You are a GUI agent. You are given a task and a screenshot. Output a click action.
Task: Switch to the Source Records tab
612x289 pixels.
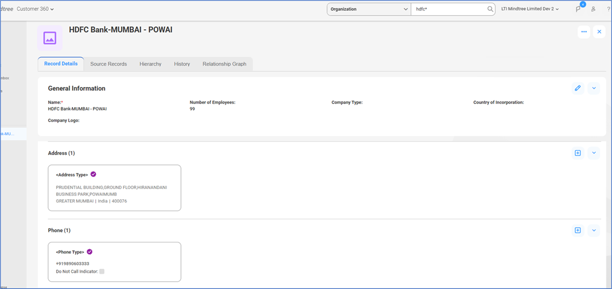[x=108, y=64]
